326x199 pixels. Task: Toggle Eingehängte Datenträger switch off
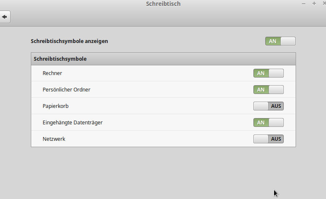[x=269, y=122]
